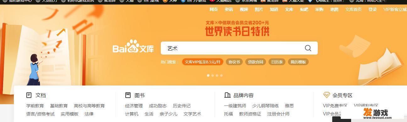The image size is (407, 122).
Task: Open the 学前教育 category
Action: [35, 106]
